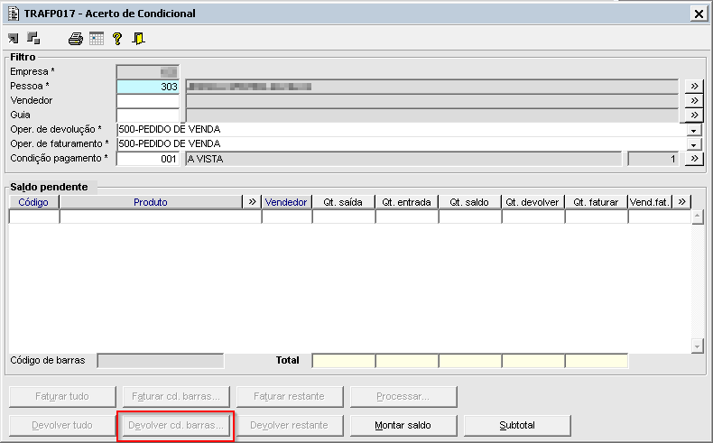The width and height of the screenshot is (713, 443).
Task: Click the Qt. devolver column header
Action: point(532,202)
